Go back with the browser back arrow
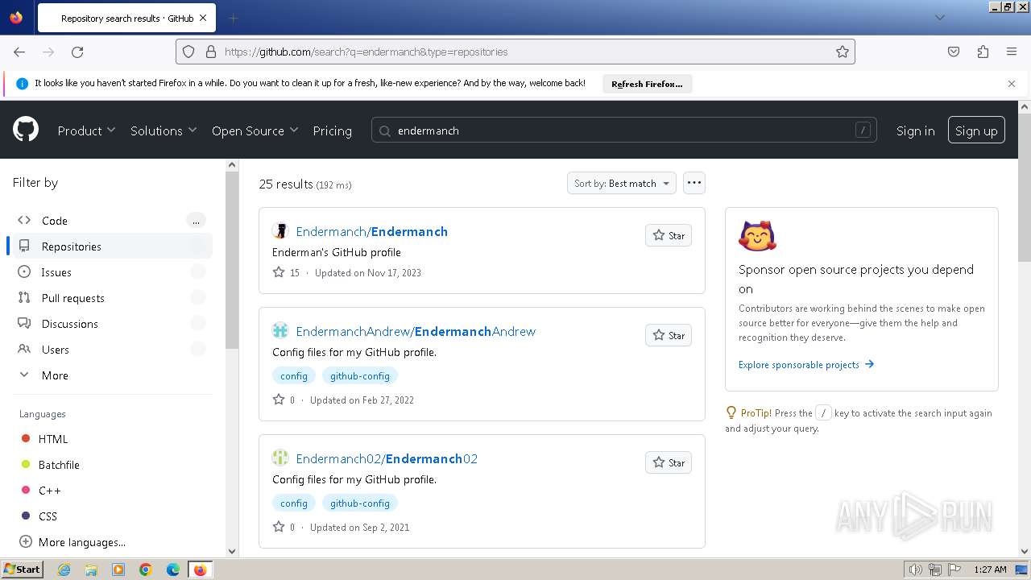This screenshot has width=1031, height=580. pos(19,52)
